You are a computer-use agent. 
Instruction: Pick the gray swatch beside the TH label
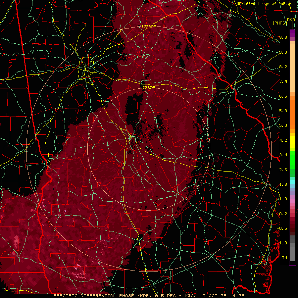[292, 254]
